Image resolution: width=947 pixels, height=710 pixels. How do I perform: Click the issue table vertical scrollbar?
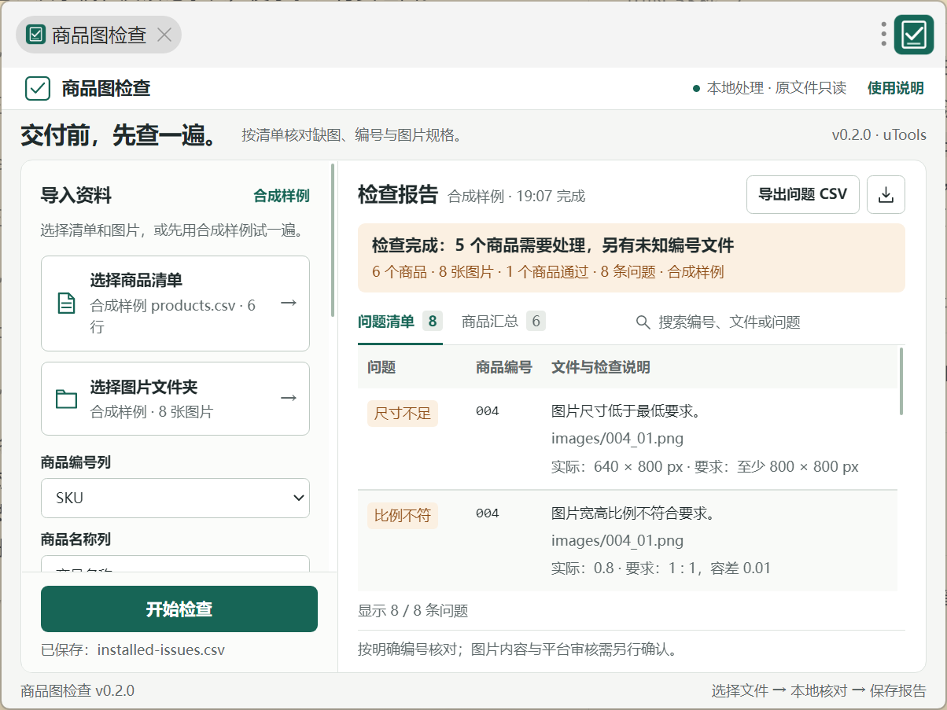(x=901, y=381)
